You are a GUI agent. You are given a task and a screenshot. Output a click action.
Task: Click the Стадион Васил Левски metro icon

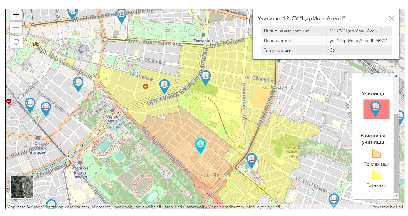tap(80, 162)
